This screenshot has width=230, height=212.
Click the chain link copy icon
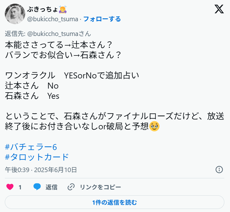tap(71, 187)
